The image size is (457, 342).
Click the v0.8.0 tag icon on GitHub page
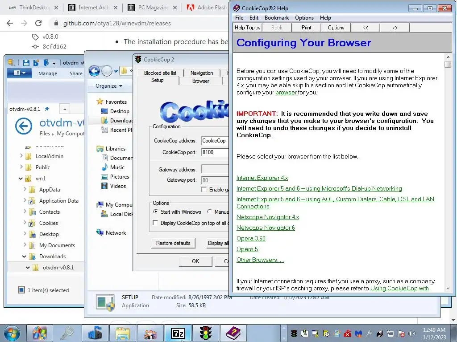click(x=35, y=37)
